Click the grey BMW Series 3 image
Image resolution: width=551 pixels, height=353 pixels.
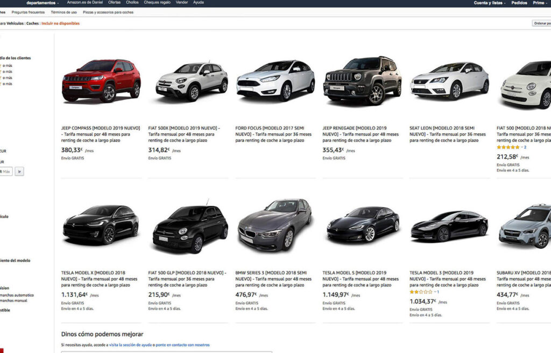coord(274,225)
